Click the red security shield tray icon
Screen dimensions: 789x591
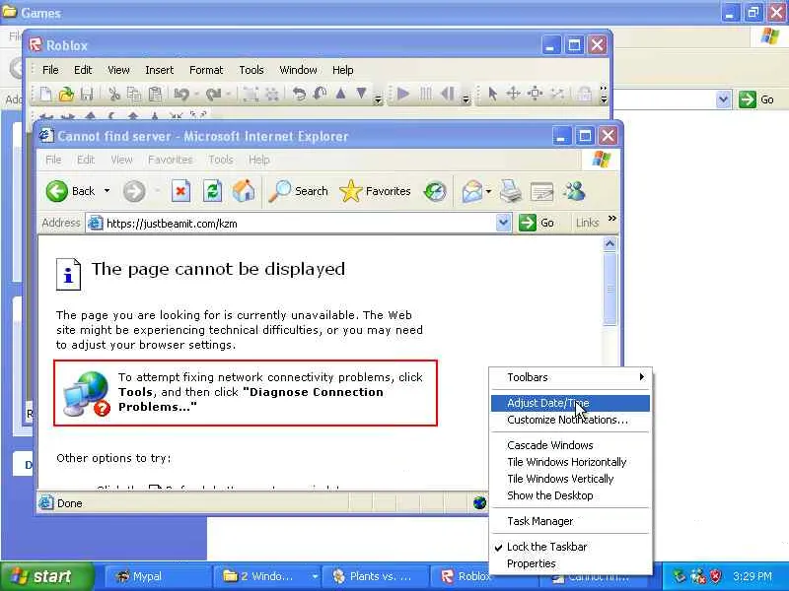[716, 576]
